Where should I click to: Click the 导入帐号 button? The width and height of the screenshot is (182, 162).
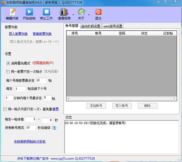point(122,106)
